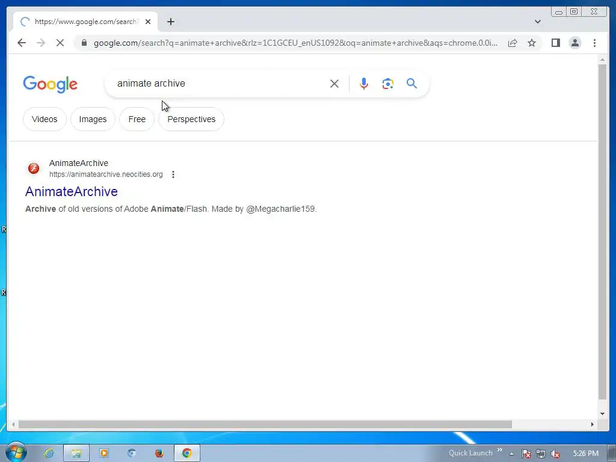This screenshot has width=616, height=462.
Task: Restore down the Chrome window
Action: pos(574,12)
